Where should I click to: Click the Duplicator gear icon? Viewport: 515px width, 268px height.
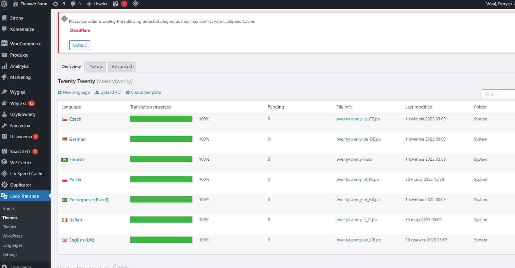tap(4, 185)
